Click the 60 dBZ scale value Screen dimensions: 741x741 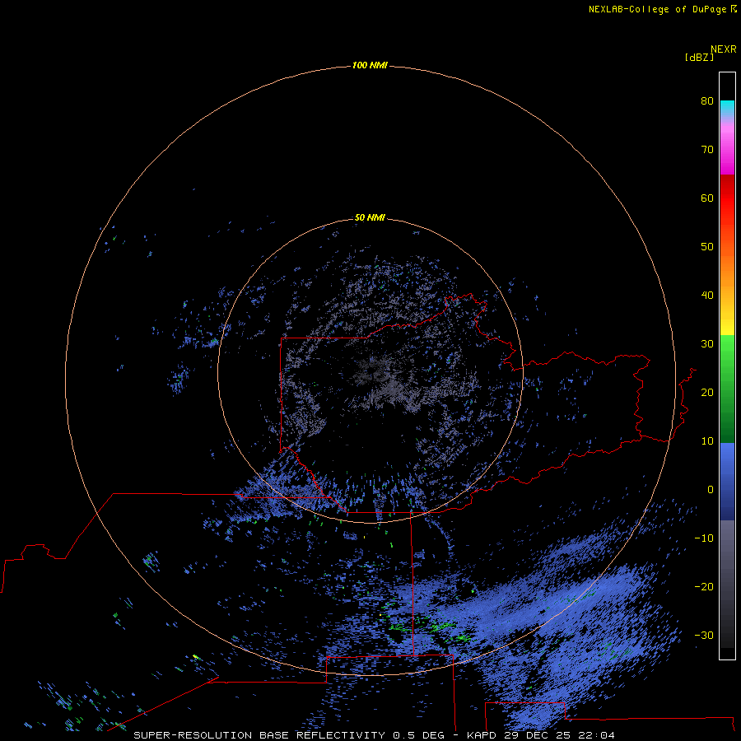point(707,198)
